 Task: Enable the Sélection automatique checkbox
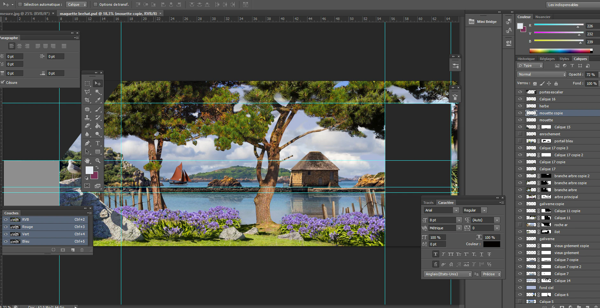coord(20,4)
